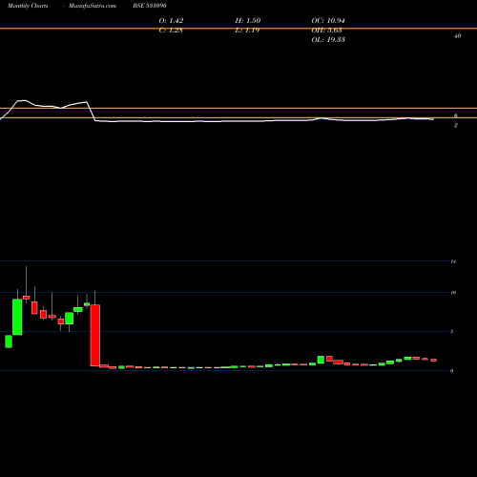
Task: Click the 0 price axis label
Action: [x=452, y=370]
